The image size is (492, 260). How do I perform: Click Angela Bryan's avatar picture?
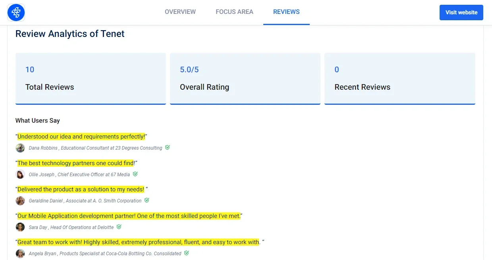click(20, 253)
